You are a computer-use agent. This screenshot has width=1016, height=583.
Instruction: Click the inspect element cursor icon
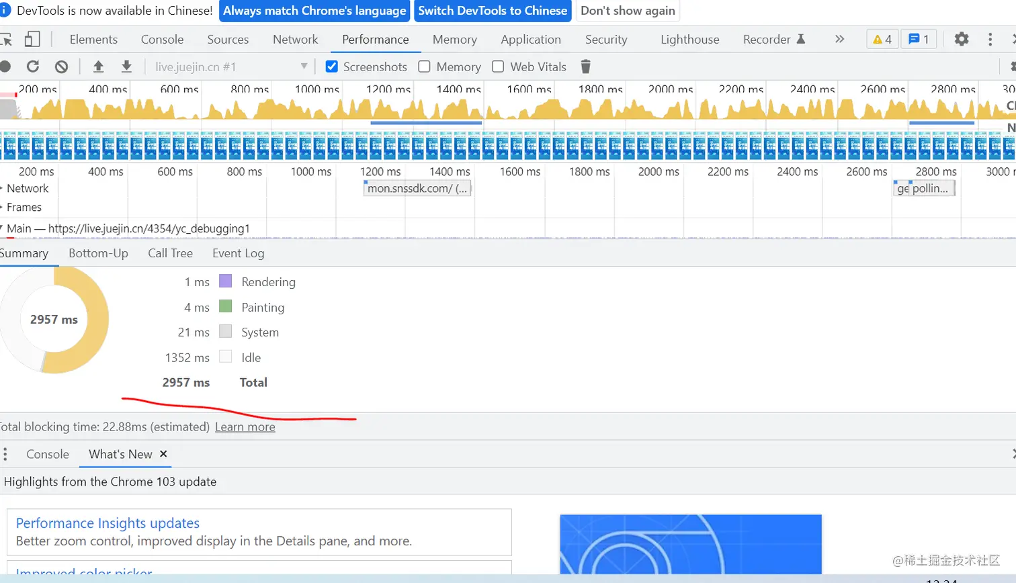pyautogui.click(x=6, y=40)
